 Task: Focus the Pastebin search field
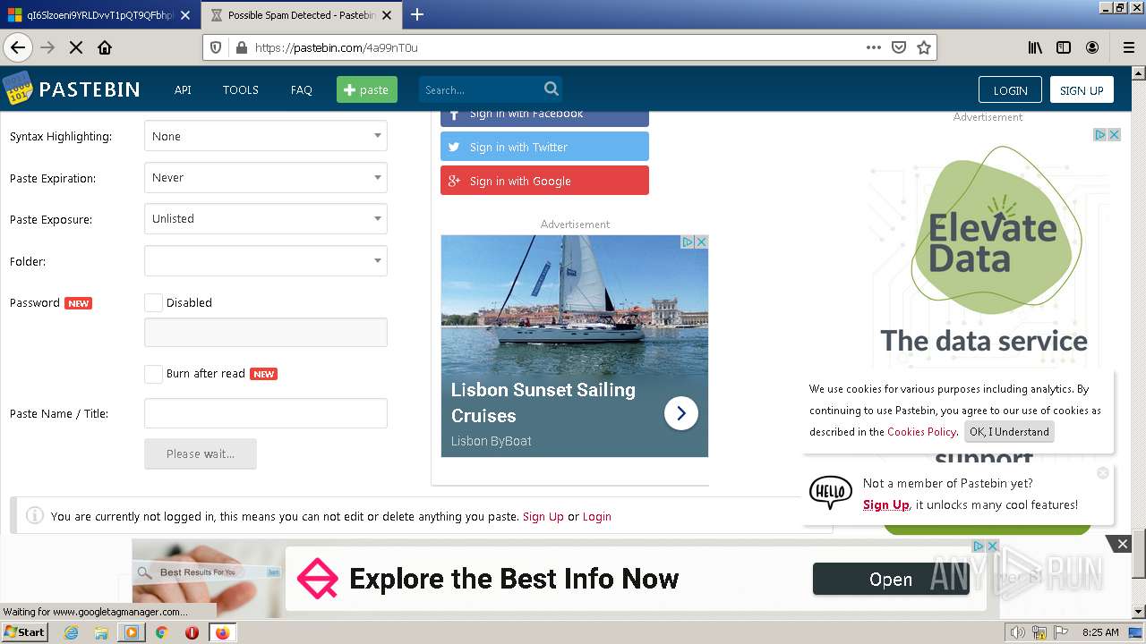click(482, 89)
